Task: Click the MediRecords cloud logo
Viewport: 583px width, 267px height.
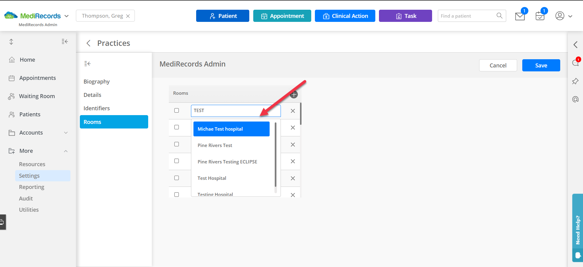Action: 11,15
